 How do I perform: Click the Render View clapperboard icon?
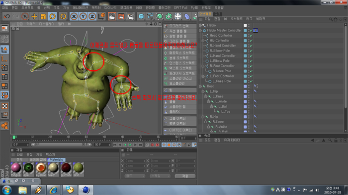pos(112,16)
